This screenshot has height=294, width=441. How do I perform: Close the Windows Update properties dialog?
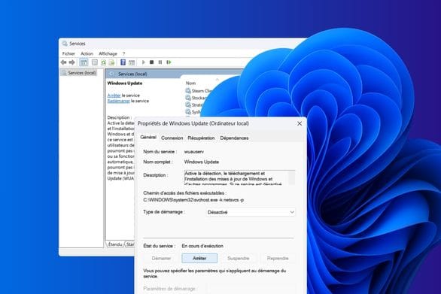(x=300, y=123)
